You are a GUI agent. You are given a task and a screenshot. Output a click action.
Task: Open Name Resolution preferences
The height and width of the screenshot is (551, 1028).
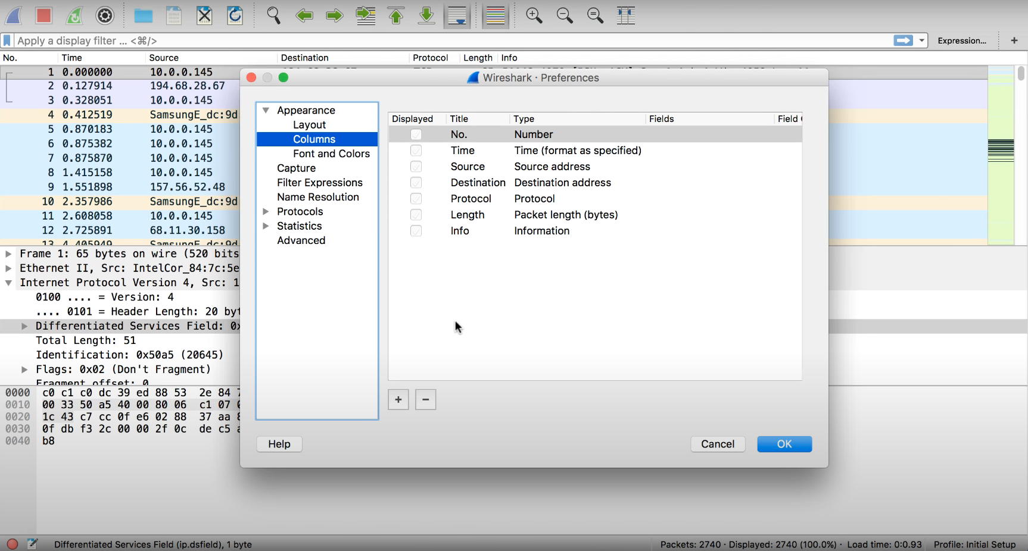[x=317, y=197]
